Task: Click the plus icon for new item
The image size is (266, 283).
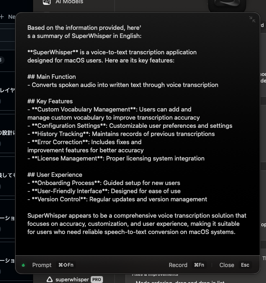Action: pos(2,17)
